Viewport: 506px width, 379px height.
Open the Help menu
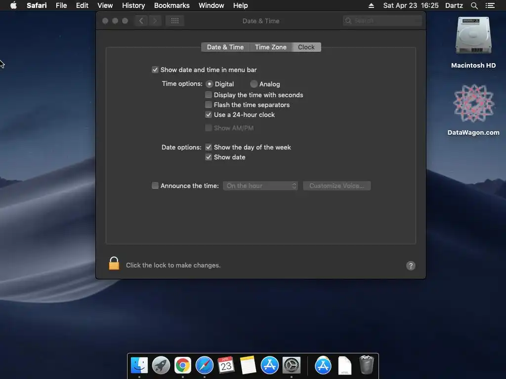(241, 5)
